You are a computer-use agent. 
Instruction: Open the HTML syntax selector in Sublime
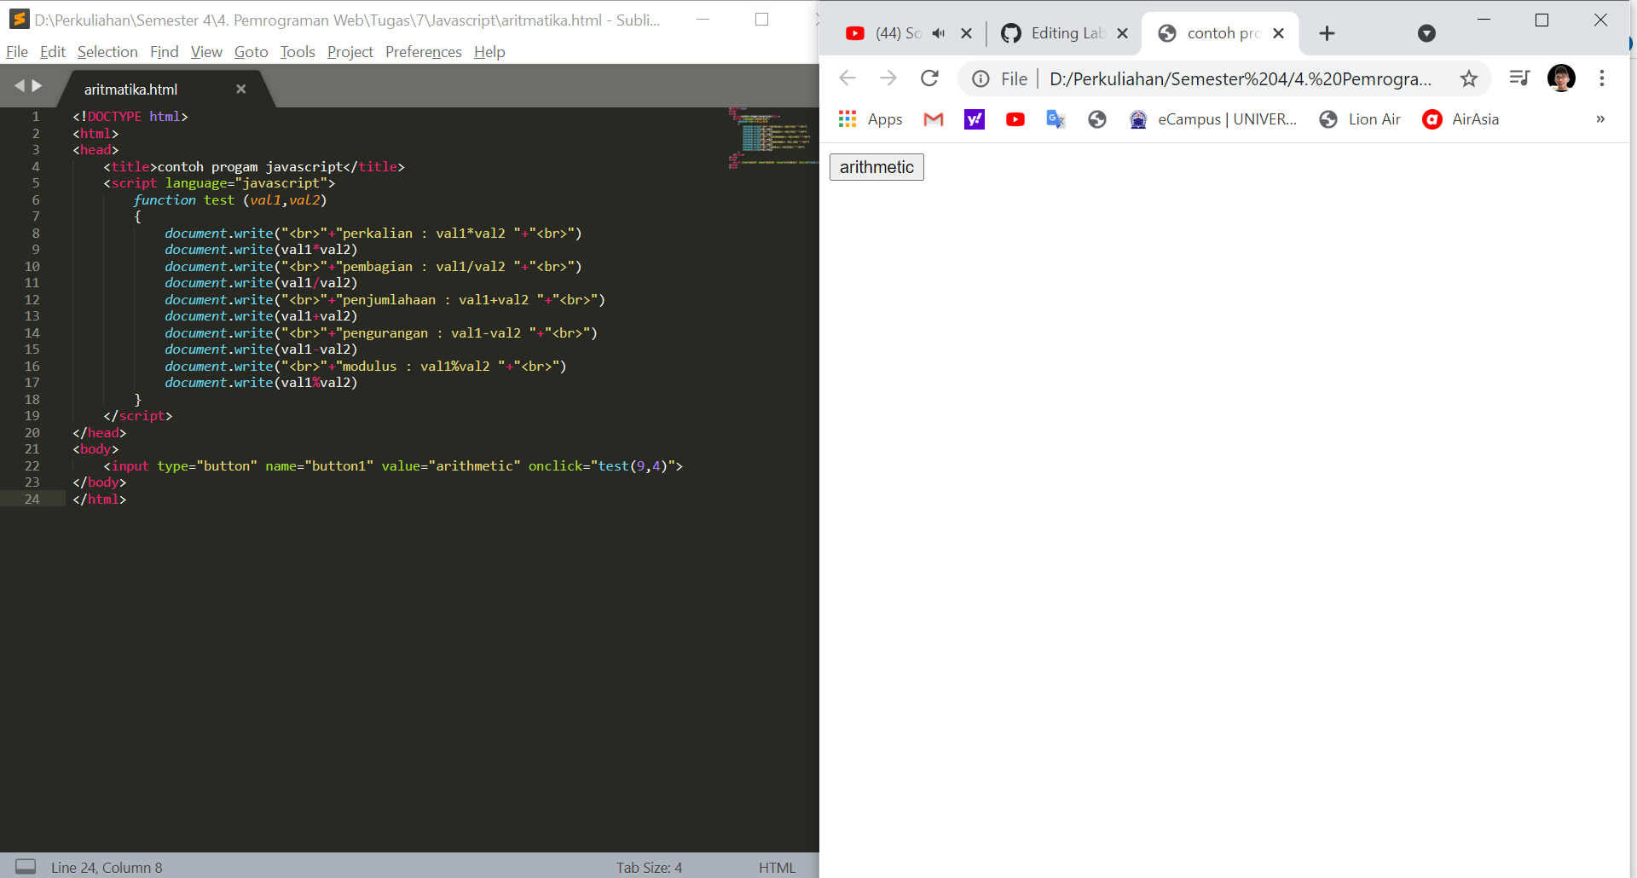point(777,867)
